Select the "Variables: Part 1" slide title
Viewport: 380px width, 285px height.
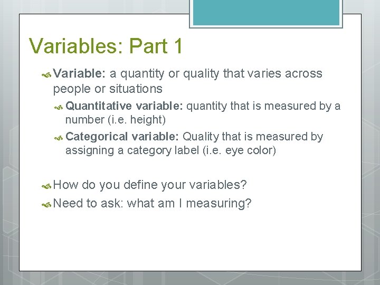106,46
